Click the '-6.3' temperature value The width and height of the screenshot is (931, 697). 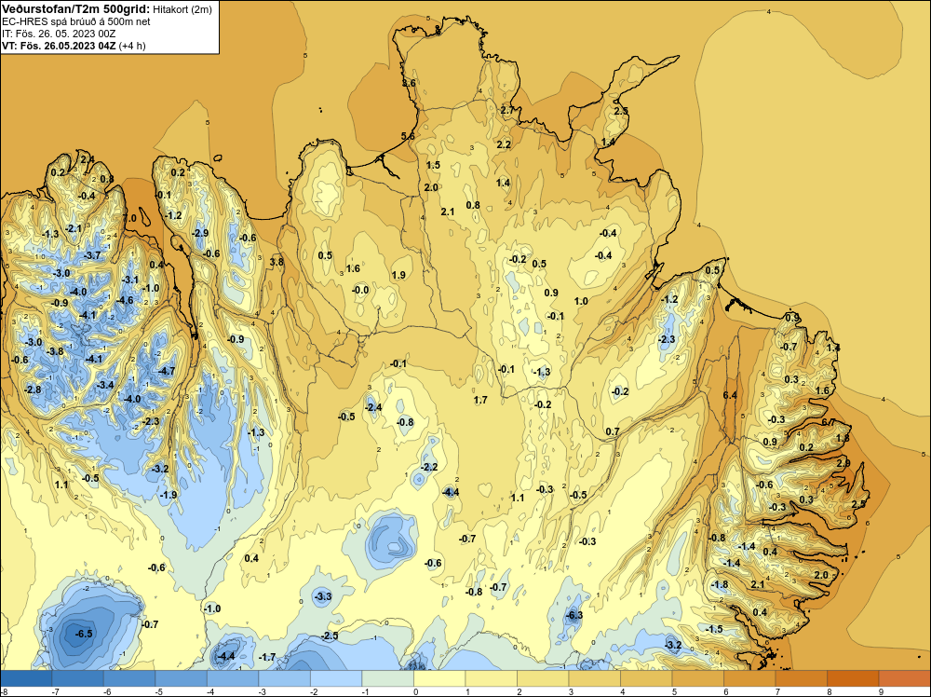pos(574,615)
